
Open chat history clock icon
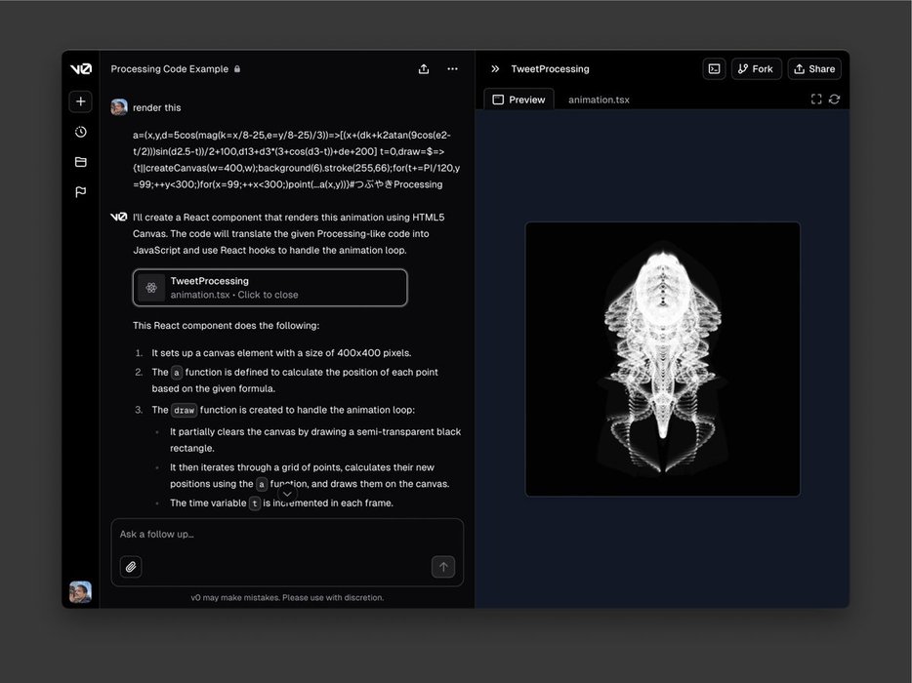(x=80, y=132)
